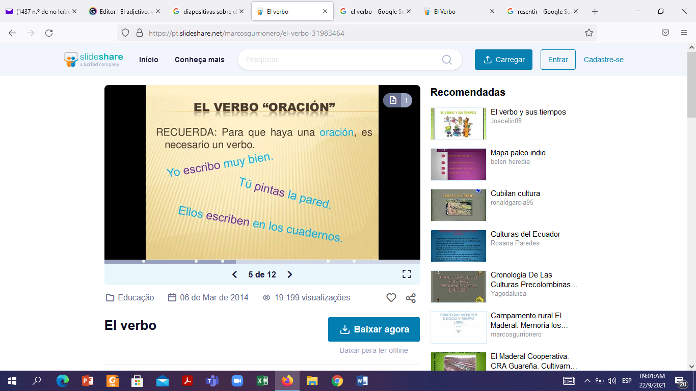Toggle the like heart on the presentation
The height and width of the screenshot is (391, 696).
point(391,298)
